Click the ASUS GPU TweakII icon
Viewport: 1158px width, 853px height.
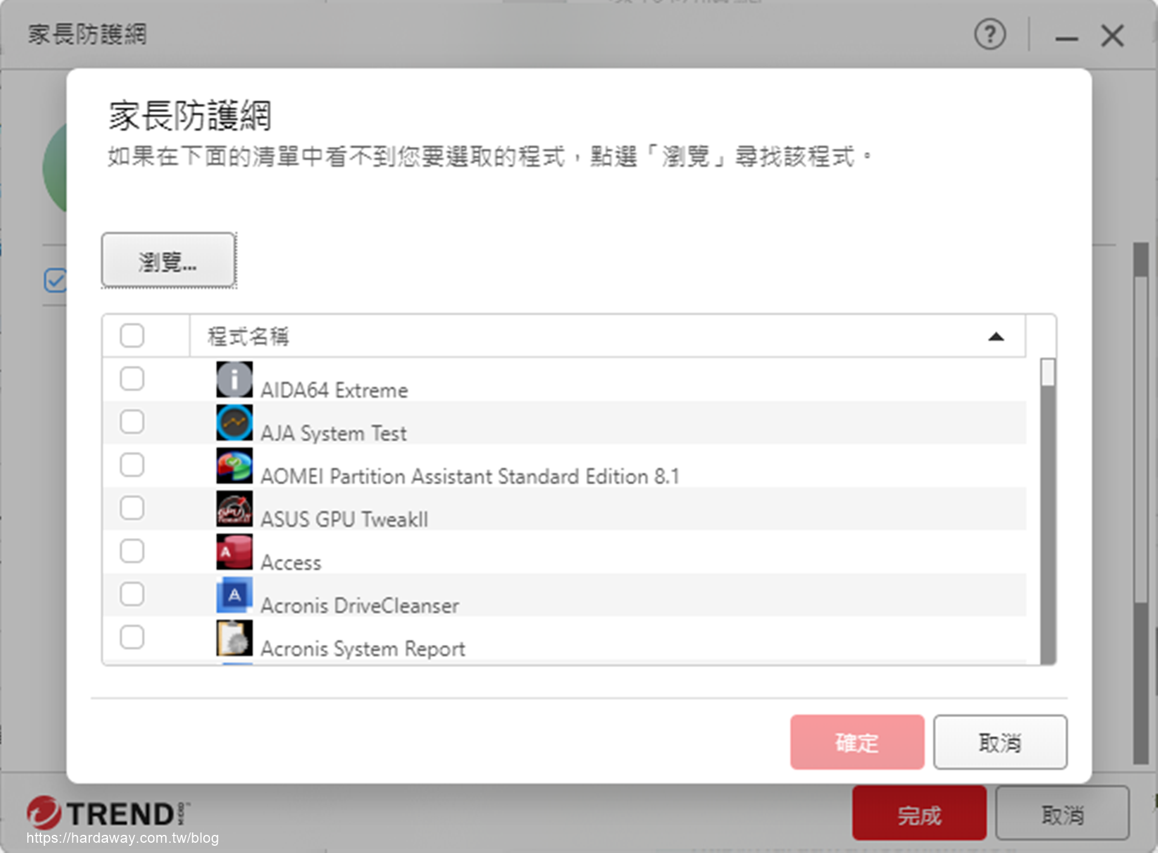(234, 509)
